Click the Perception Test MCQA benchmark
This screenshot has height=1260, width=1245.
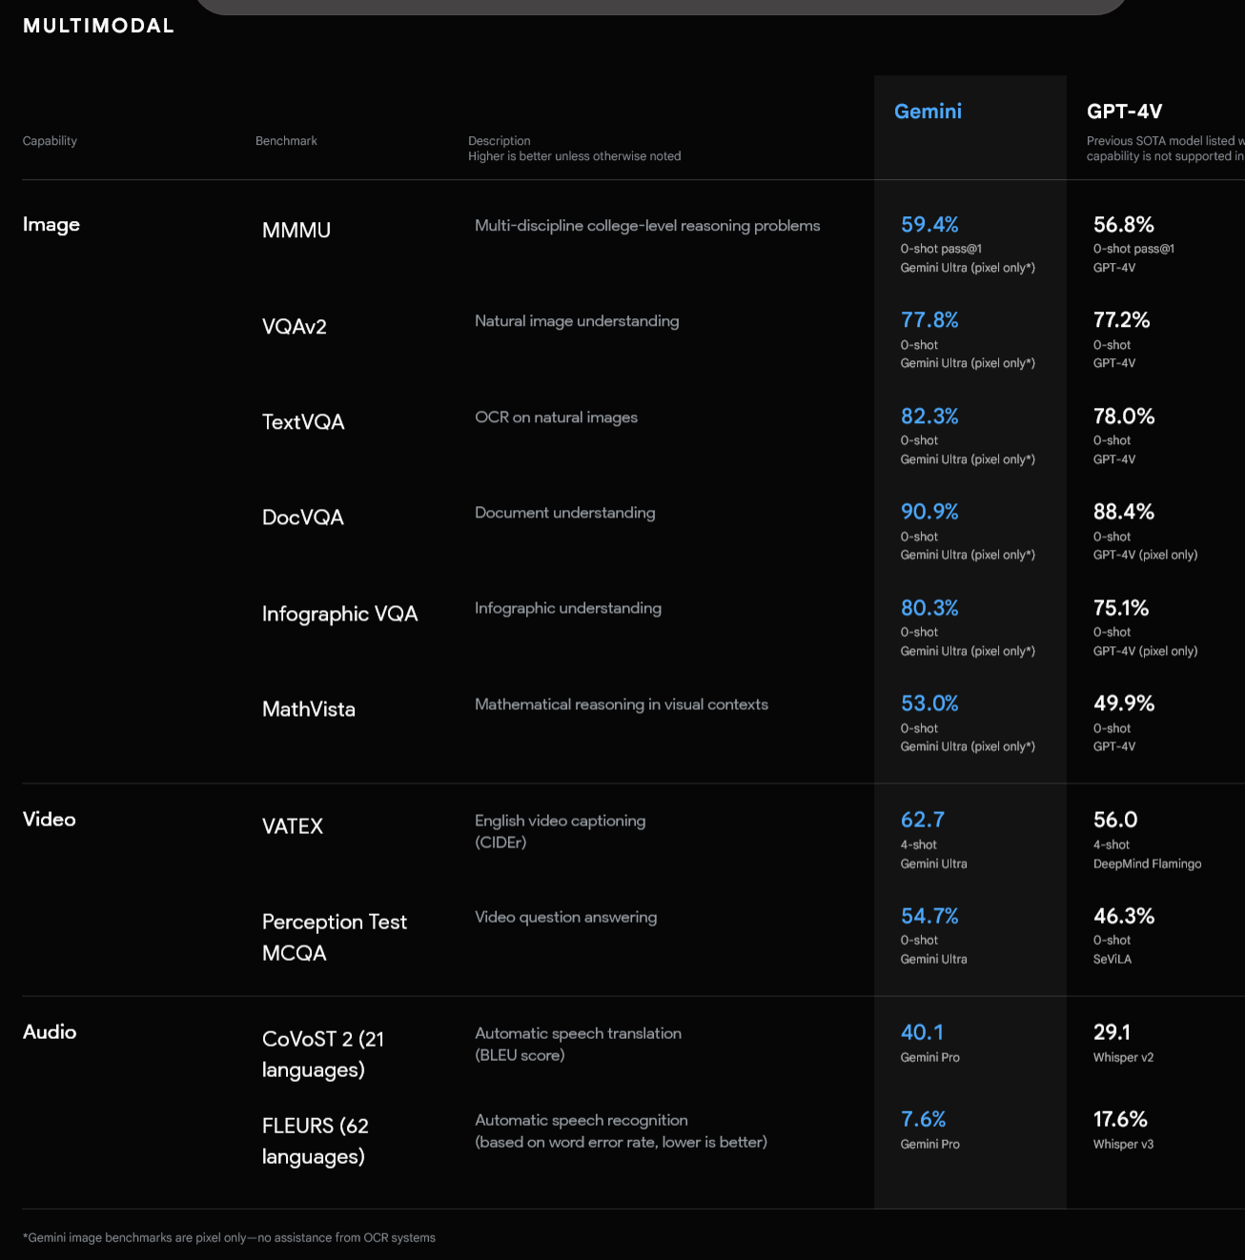point(335,938)
